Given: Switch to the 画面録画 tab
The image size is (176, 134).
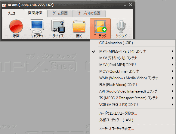Looking at the screenshot, I should (x=35, y=13).
